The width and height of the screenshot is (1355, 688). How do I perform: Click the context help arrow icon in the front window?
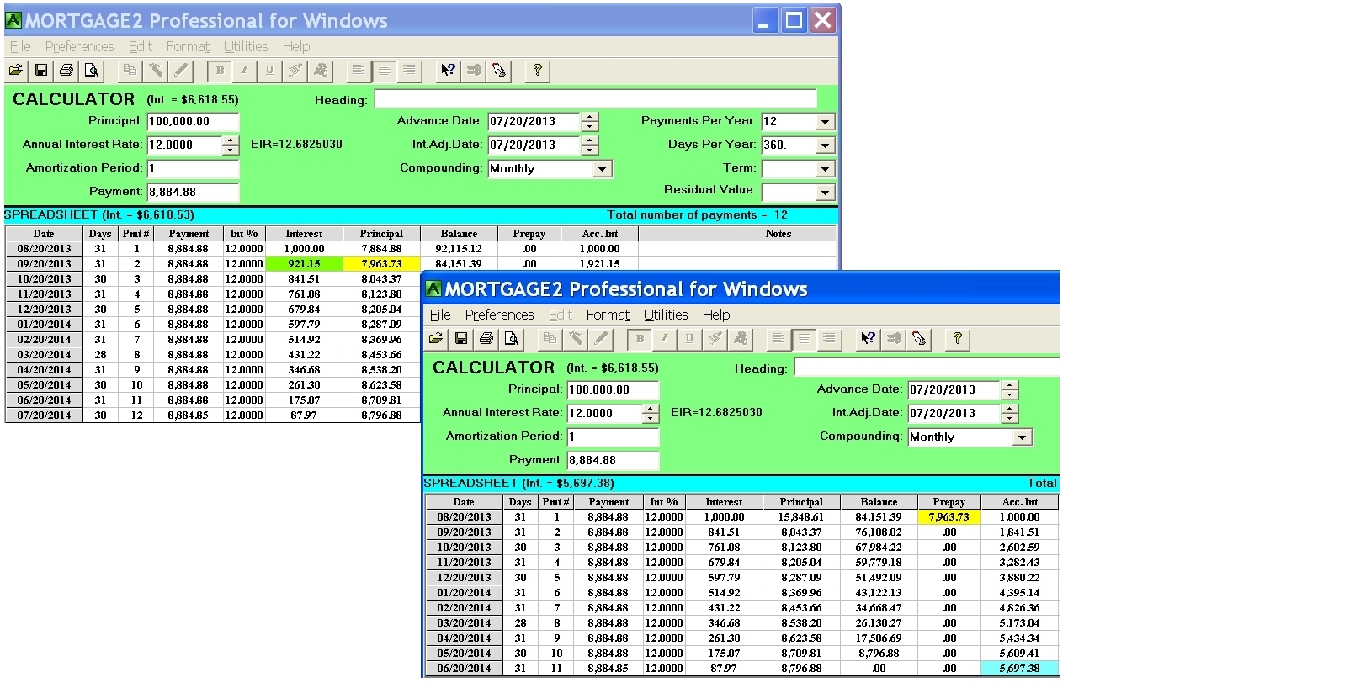tap(868, 339)
